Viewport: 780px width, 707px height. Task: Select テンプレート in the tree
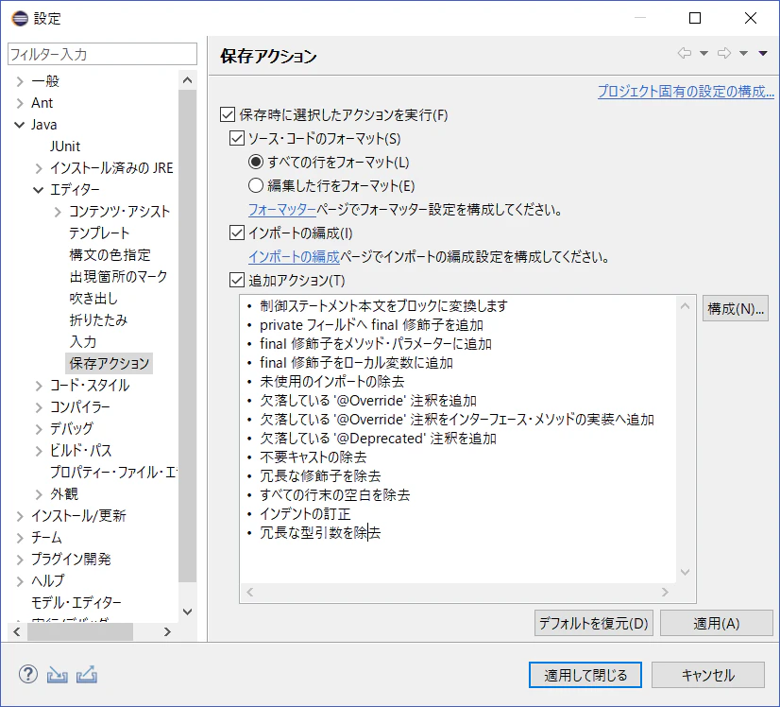click(99, 233)
